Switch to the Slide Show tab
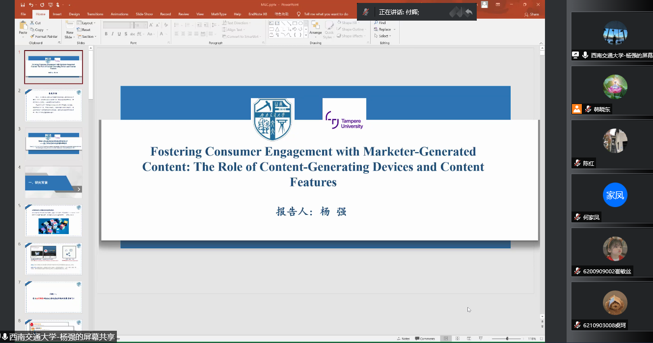Screen dimensions: 653x343 pos(144,14)
